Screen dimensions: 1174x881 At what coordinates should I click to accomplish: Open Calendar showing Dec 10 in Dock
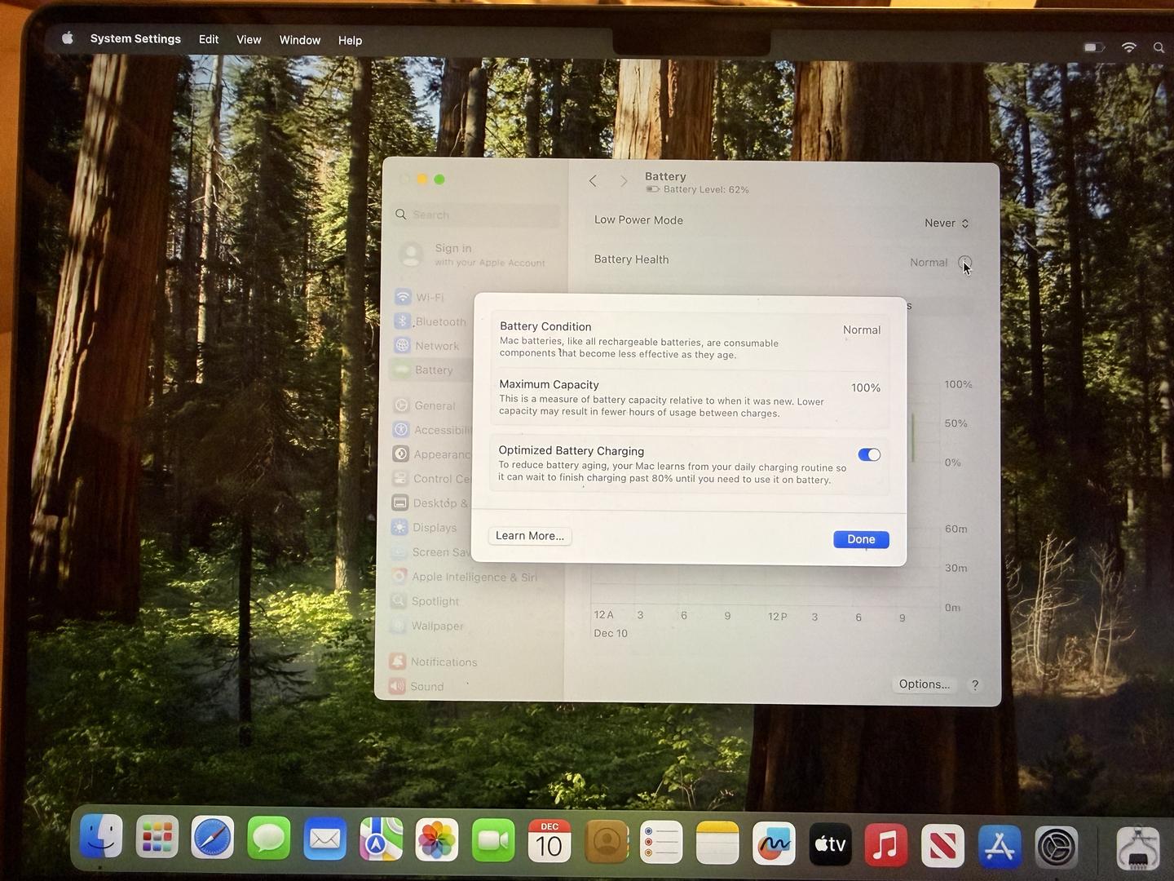[549, 841]
